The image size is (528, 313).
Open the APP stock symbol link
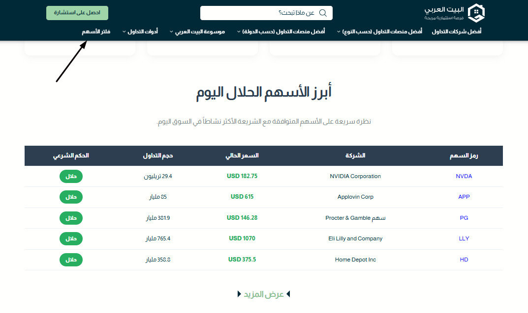point(464,197)
